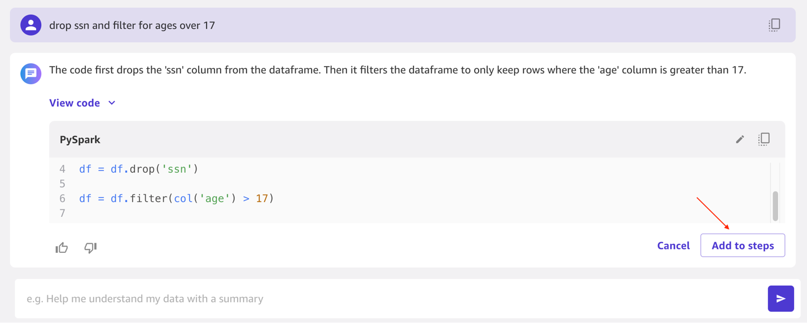Place cursor in the df.filter age line

[x=176, y=198]
